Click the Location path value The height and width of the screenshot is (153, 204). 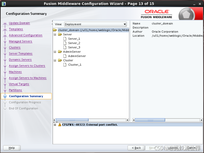click(x=177, y=36)
